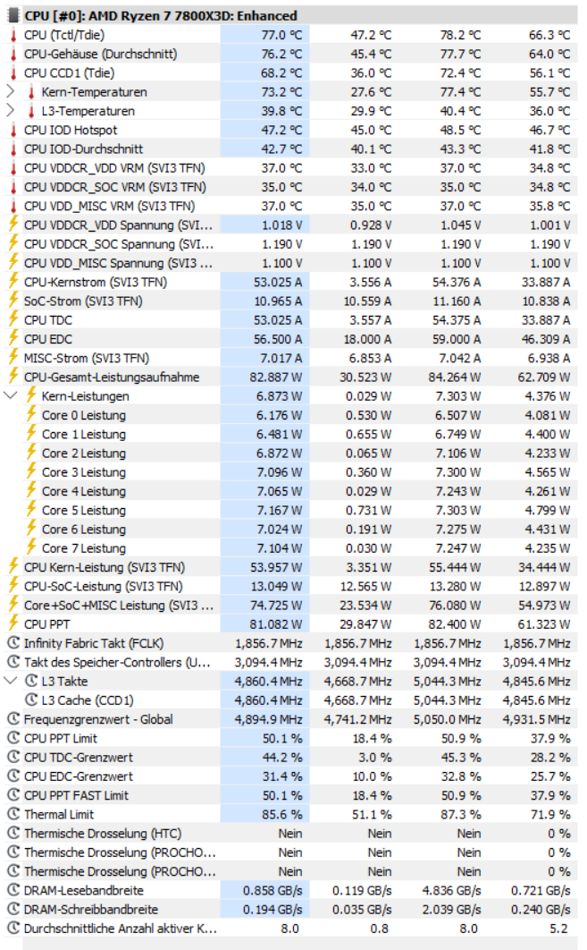Click thermometer icon beside CPU IOD Hotspot
The width and height of the screenshot is (587, 950).
tap(13, 131)
